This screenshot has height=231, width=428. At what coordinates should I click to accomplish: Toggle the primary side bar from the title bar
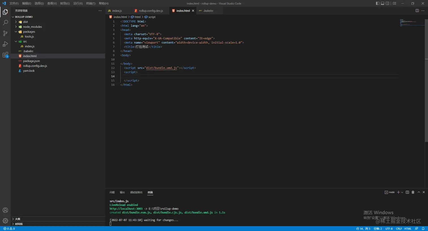point(377,3)
